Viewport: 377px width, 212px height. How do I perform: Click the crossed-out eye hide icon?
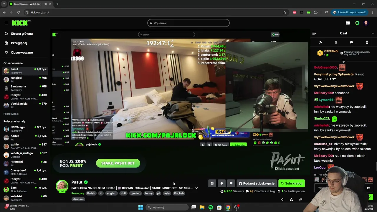pos(301,199)
